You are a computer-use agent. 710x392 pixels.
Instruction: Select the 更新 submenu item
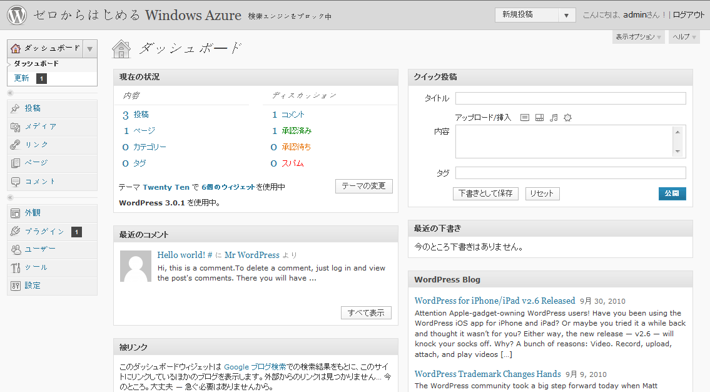tap(21, 78)
